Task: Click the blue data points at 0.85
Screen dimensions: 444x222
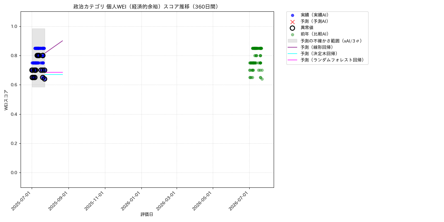Action: tap(40, 48)
